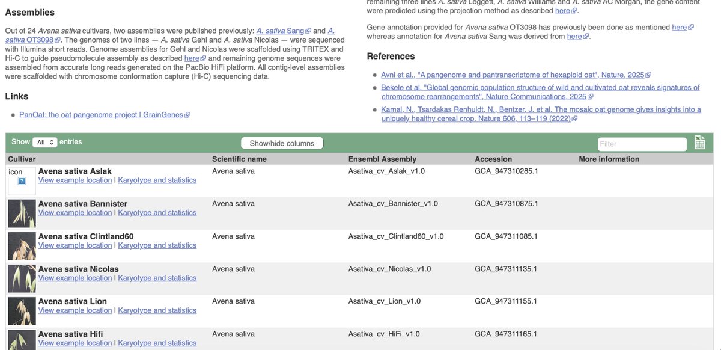The image size is (721, 350).
Task: Open the Lion oat thumbnail
Action: pos(22,311)
